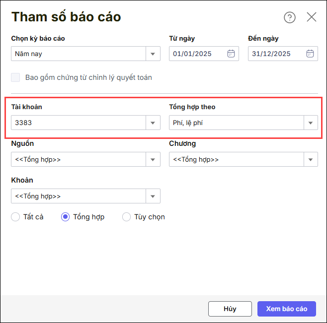Open calendar picker for Từ ngày
The height and width of the screenshot is (323, 327).
[x=231, y=54]
